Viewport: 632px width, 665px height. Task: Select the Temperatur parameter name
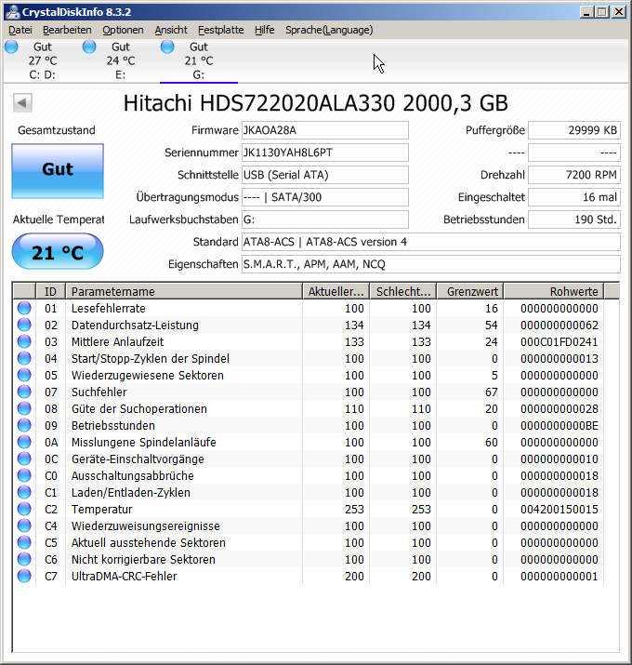coord(101,510)
